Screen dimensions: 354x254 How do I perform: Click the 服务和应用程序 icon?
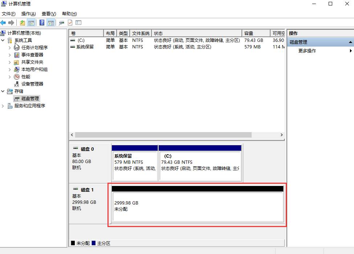tap(10, 106)
